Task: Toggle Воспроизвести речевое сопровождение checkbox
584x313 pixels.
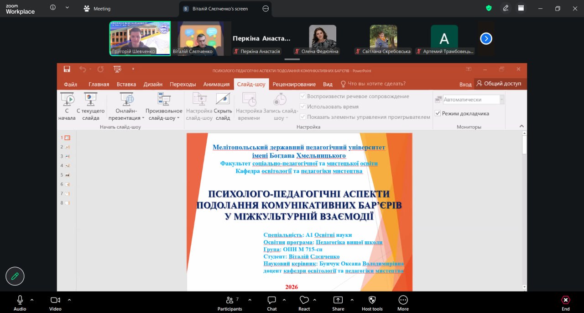Action: click(302, 96)
